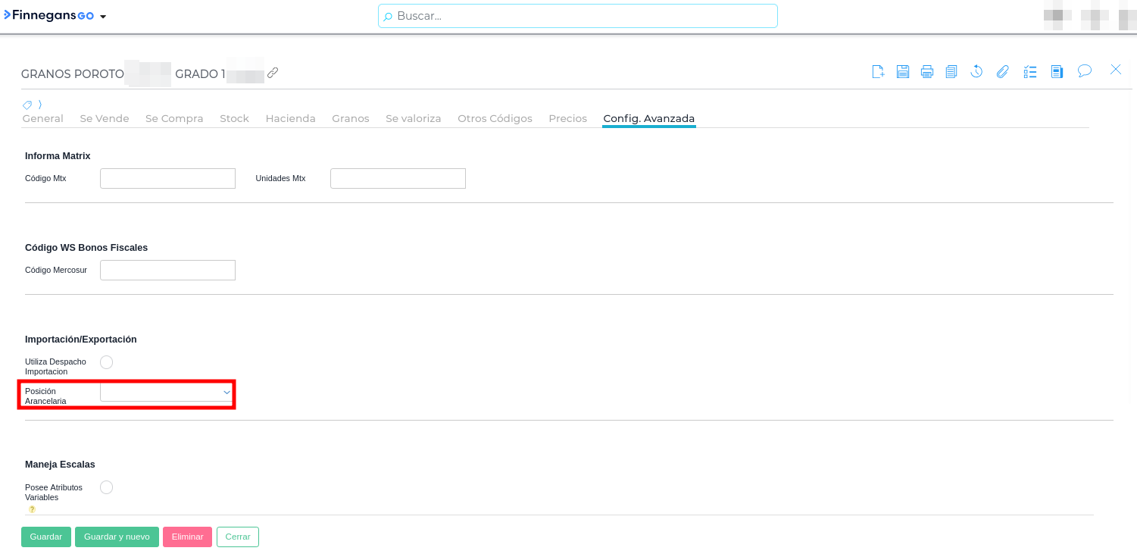
Task: Go to the Precios tab
Action: coord(567,119)
